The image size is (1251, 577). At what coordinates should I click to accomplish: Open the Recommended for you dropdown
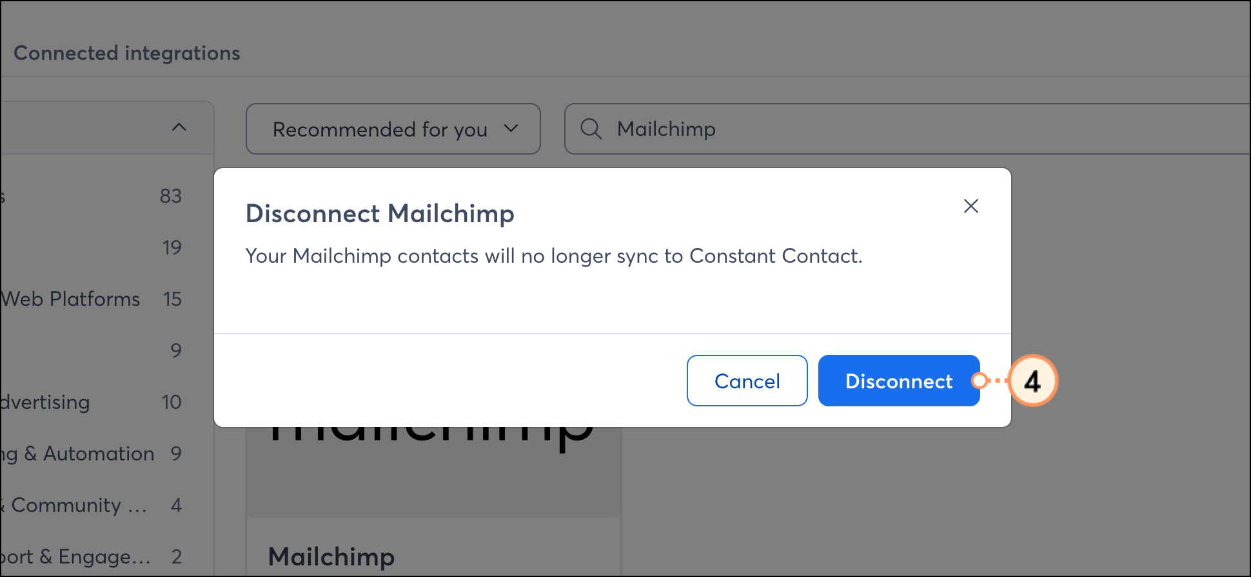[x=393, y=129]
